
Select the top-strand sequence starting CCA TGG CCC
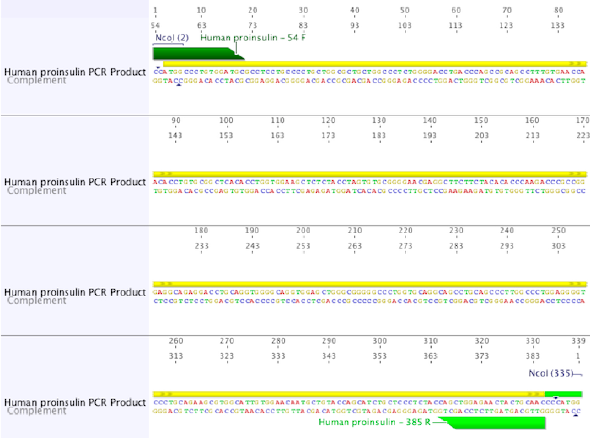(x=369, y=72)
